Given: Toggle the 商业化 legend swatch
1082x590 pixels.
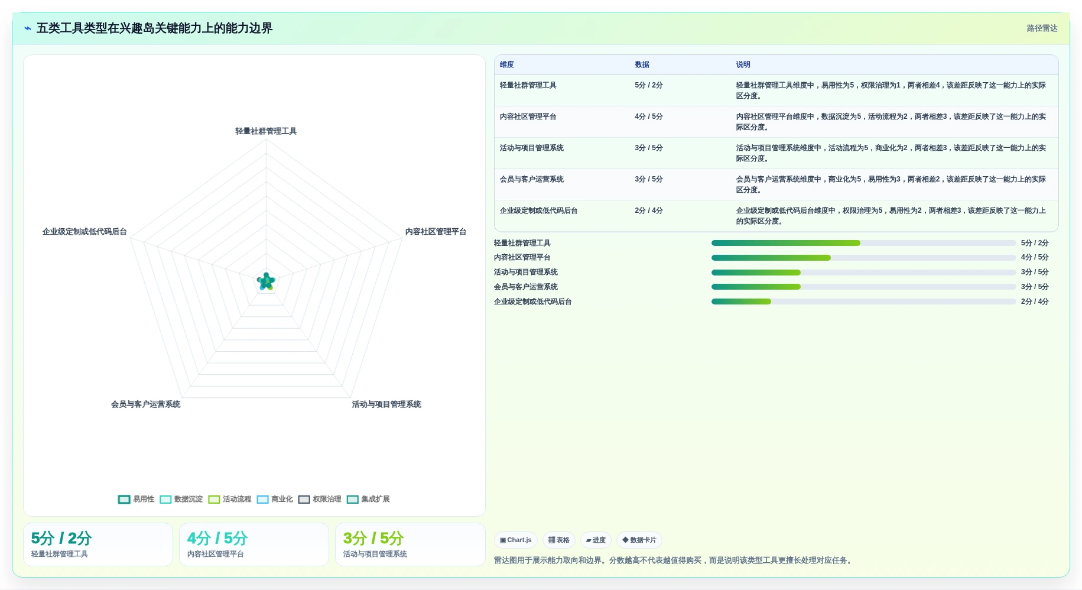Looking at the screenshot, I should pos(262,500).
